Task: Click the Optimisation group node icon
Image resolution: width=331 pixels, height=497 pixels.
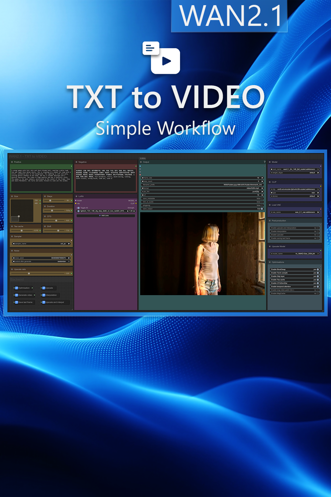Action: point(16,288)
